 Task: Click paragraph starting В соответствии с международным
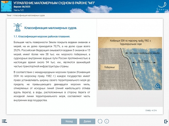tap(52, 86)
